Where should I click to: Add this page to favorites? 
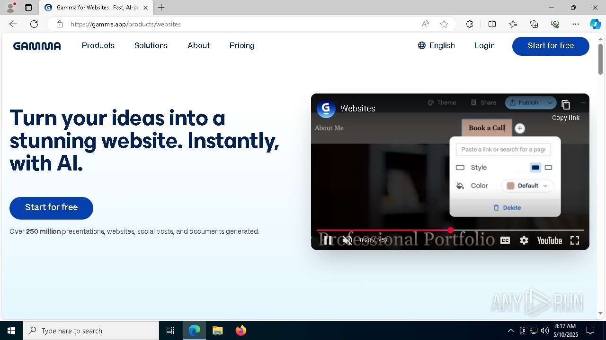(444, 24)
